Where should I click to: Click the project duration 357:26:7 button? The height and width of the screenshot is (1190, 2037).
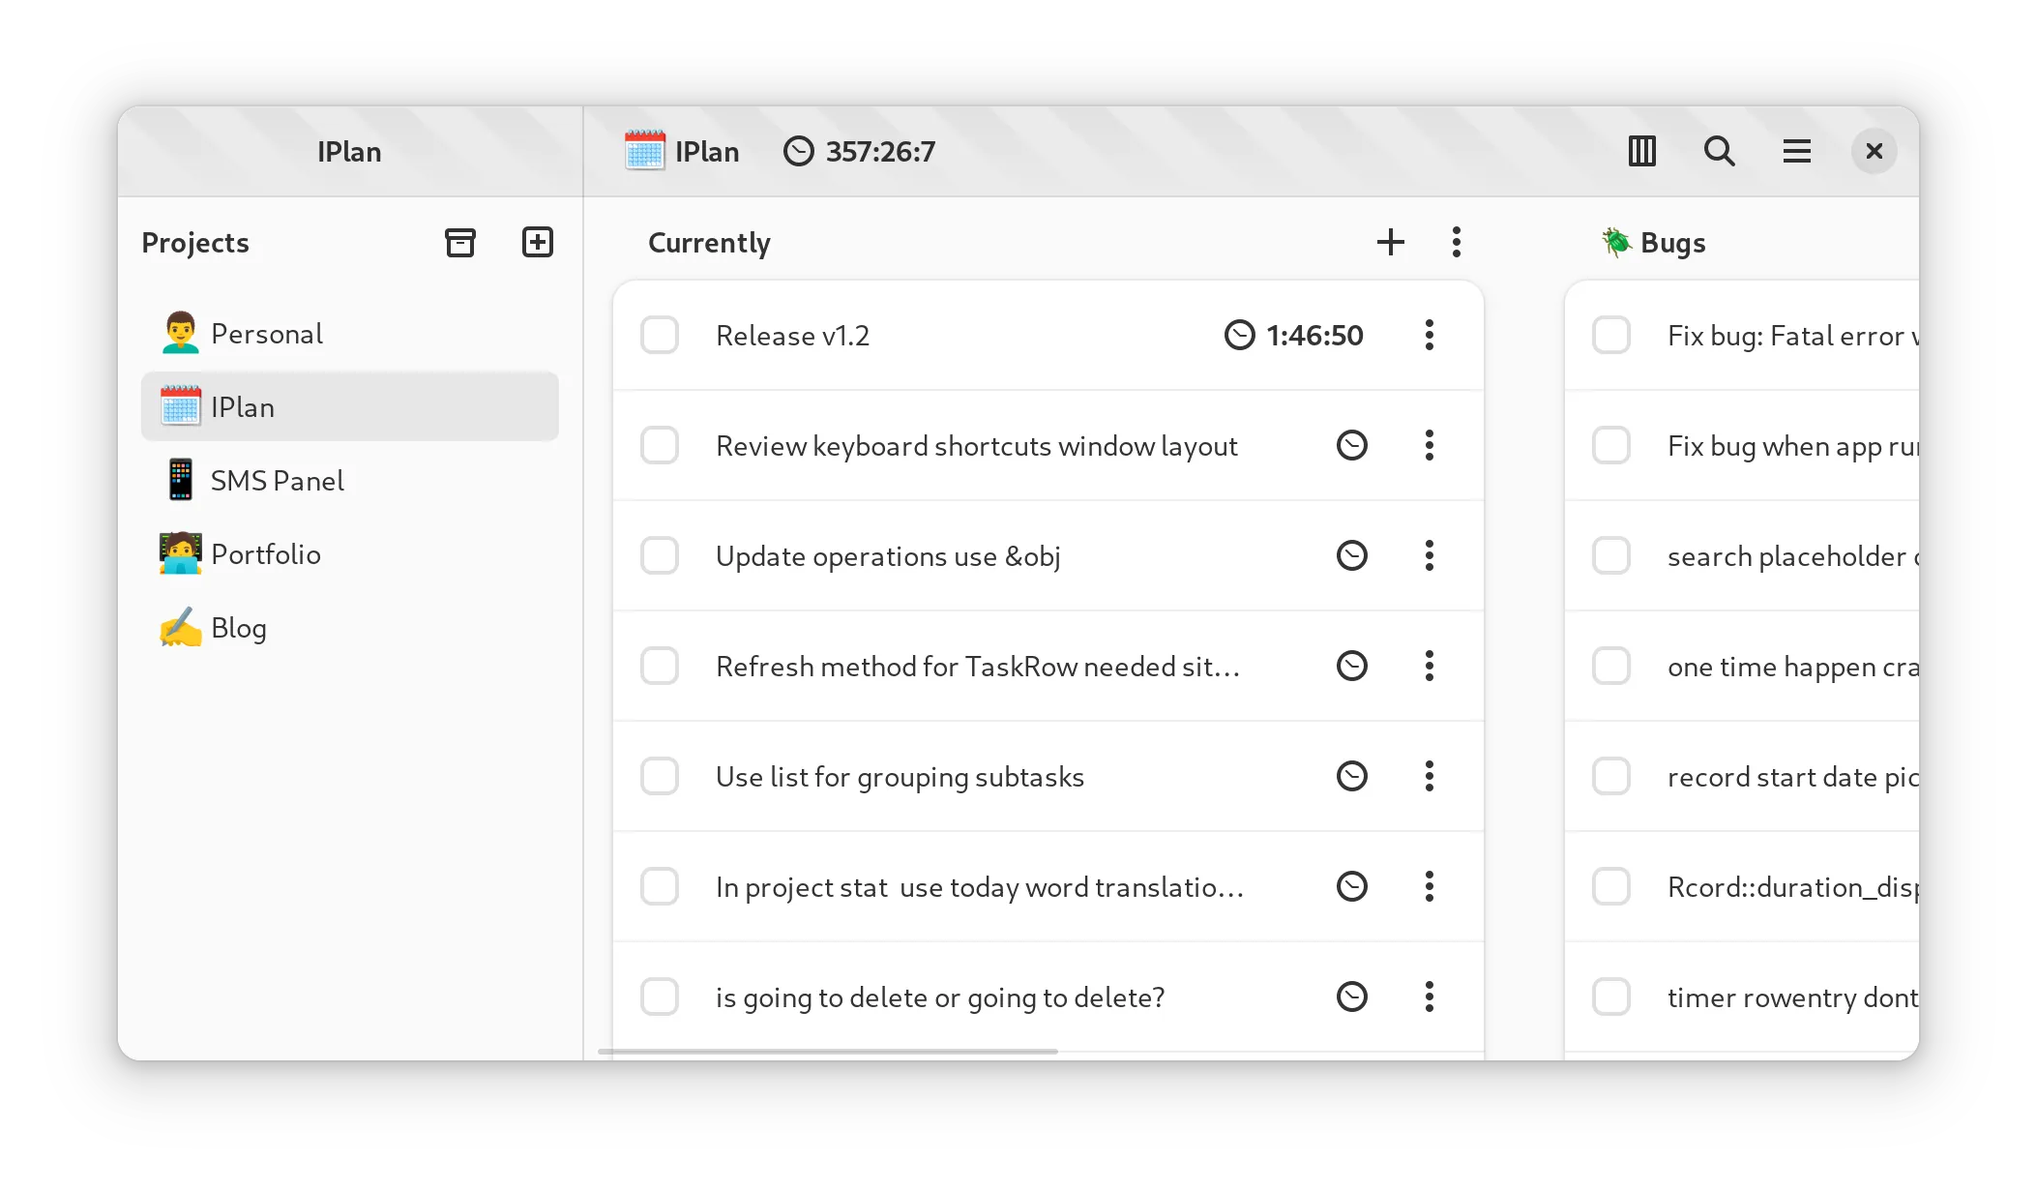point(859,151)
